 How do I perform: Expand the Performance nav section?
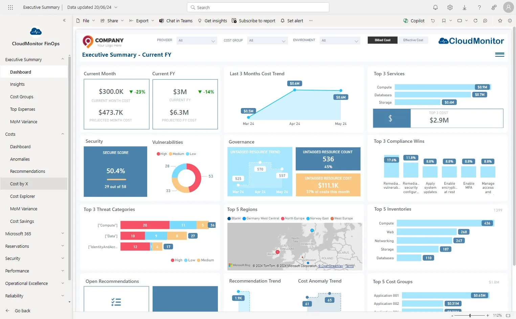point(63,271)
